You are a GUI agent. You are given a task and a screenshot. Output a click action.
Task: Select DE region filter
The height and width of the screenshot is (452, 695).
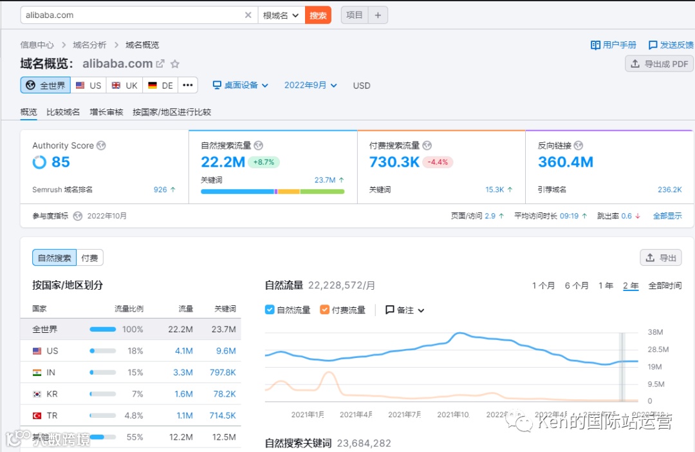coord(160,85)
